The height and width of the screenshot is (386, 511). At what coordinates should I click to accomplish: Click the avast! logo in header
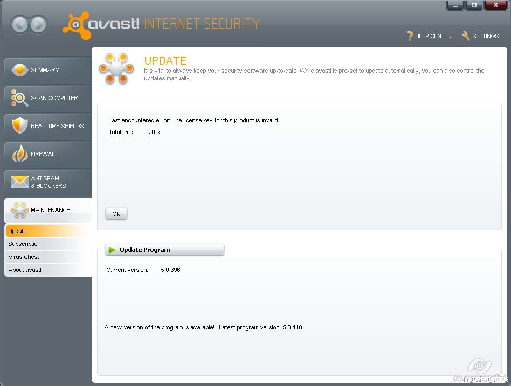pos(102,24)
